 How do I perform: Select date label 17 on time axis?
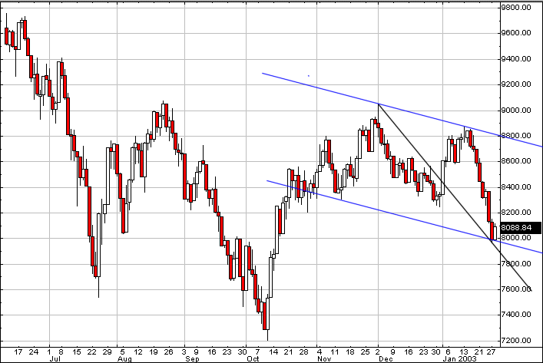point(18,352)
